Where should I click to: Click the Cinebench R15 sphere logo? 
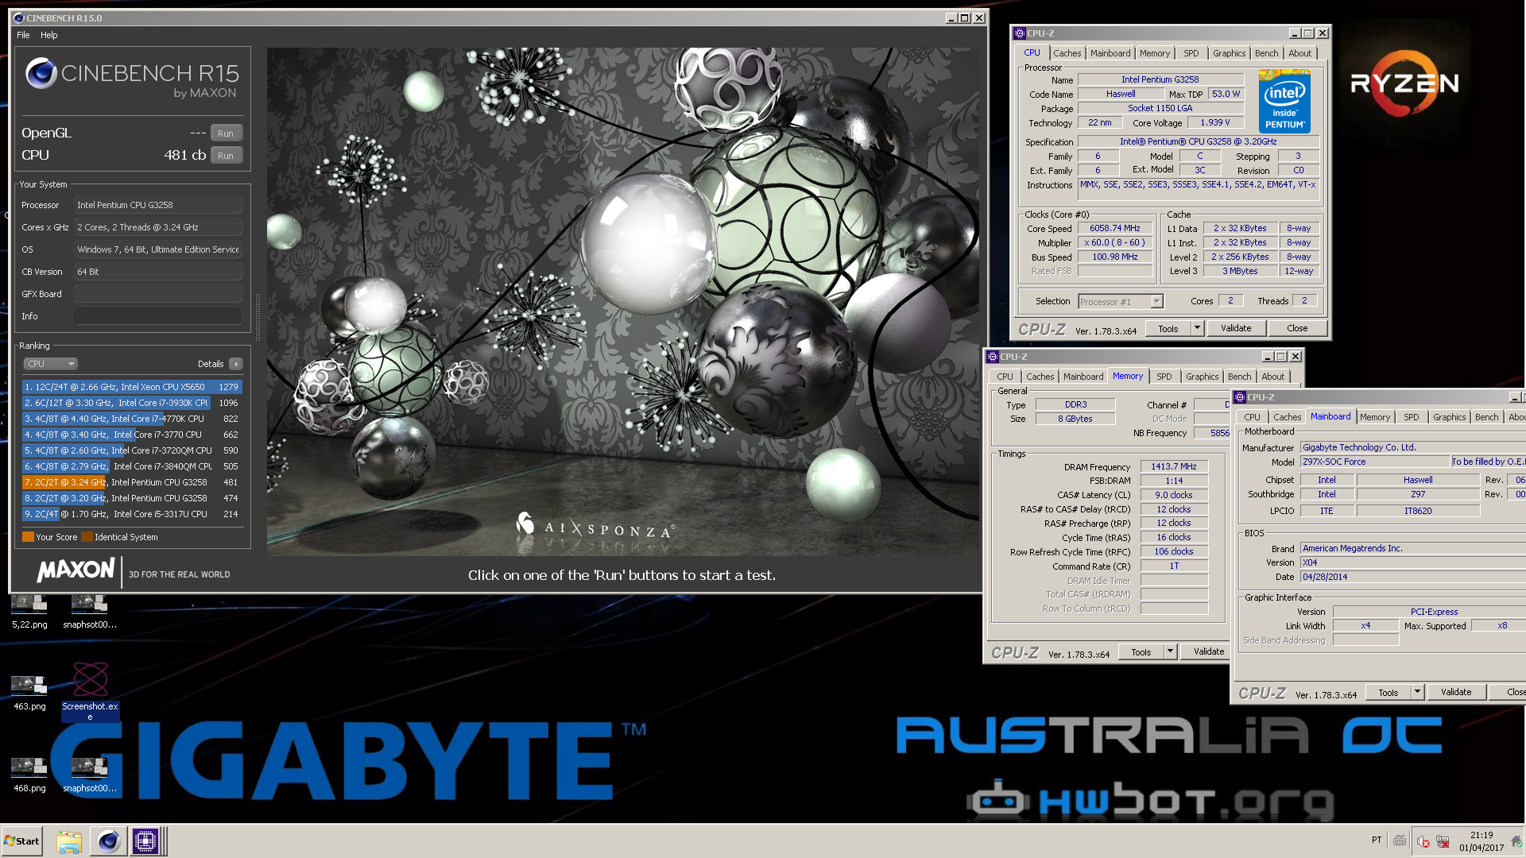pyautogui.click(x=41, y=73)
